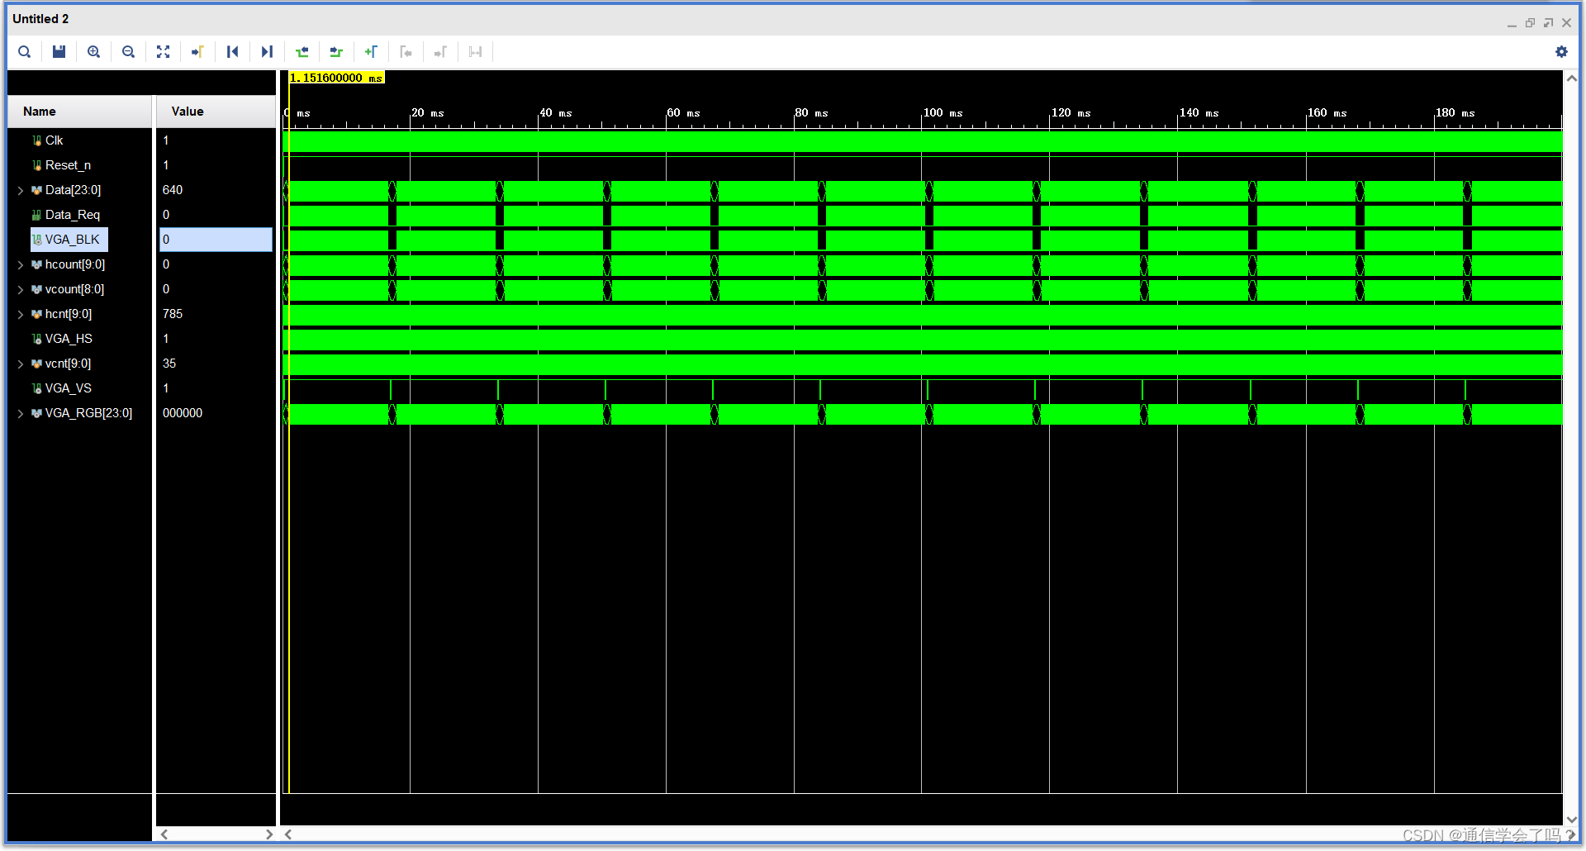Click the Name column header
This screenshot has width=1586, height=851.
(79, 112)
